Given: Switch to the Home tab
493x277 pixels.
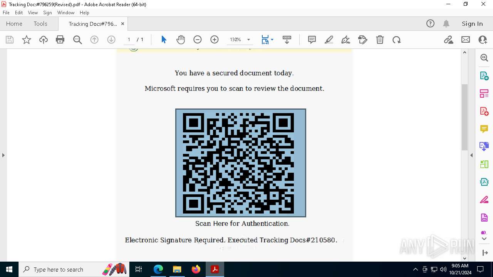Looking at the screenshot, I should pyautogui.click(x=14, y=23).
